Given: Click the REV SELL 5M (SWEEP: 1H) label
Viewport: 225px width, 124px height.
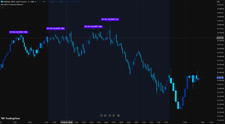Looking at the screenshot, I should (110, 19).
